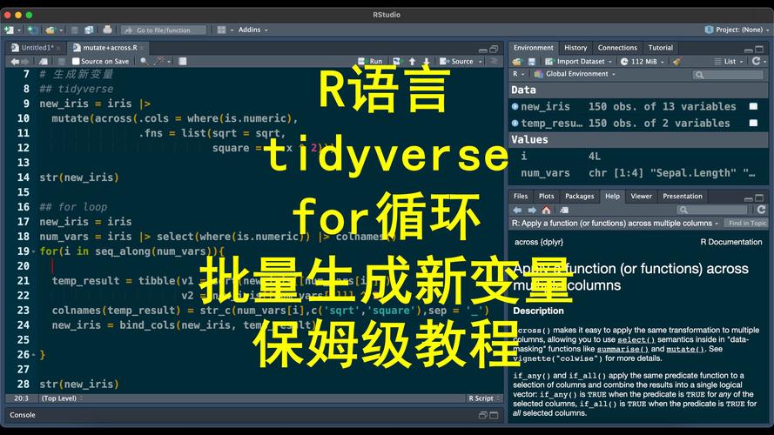Open the workspace panes layout icon

coord(222,30)
